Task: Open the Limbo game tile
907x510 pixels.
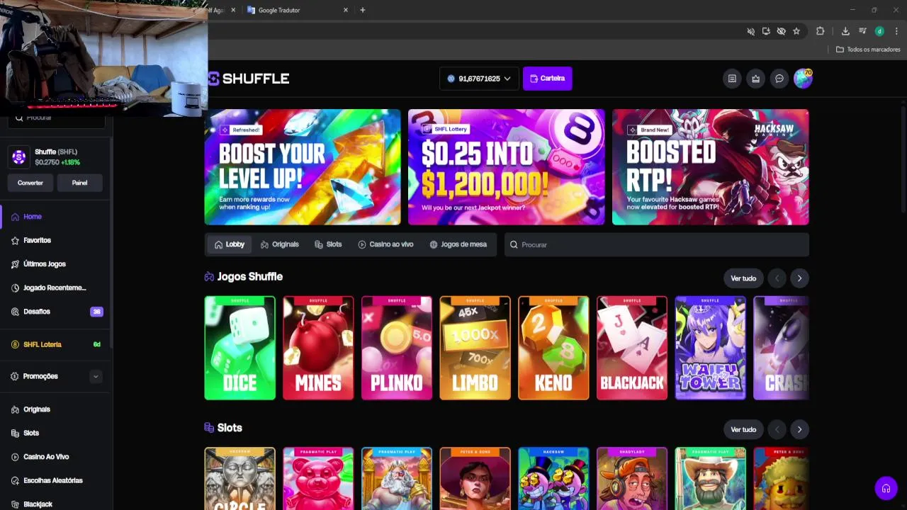Action: (475, 348)
